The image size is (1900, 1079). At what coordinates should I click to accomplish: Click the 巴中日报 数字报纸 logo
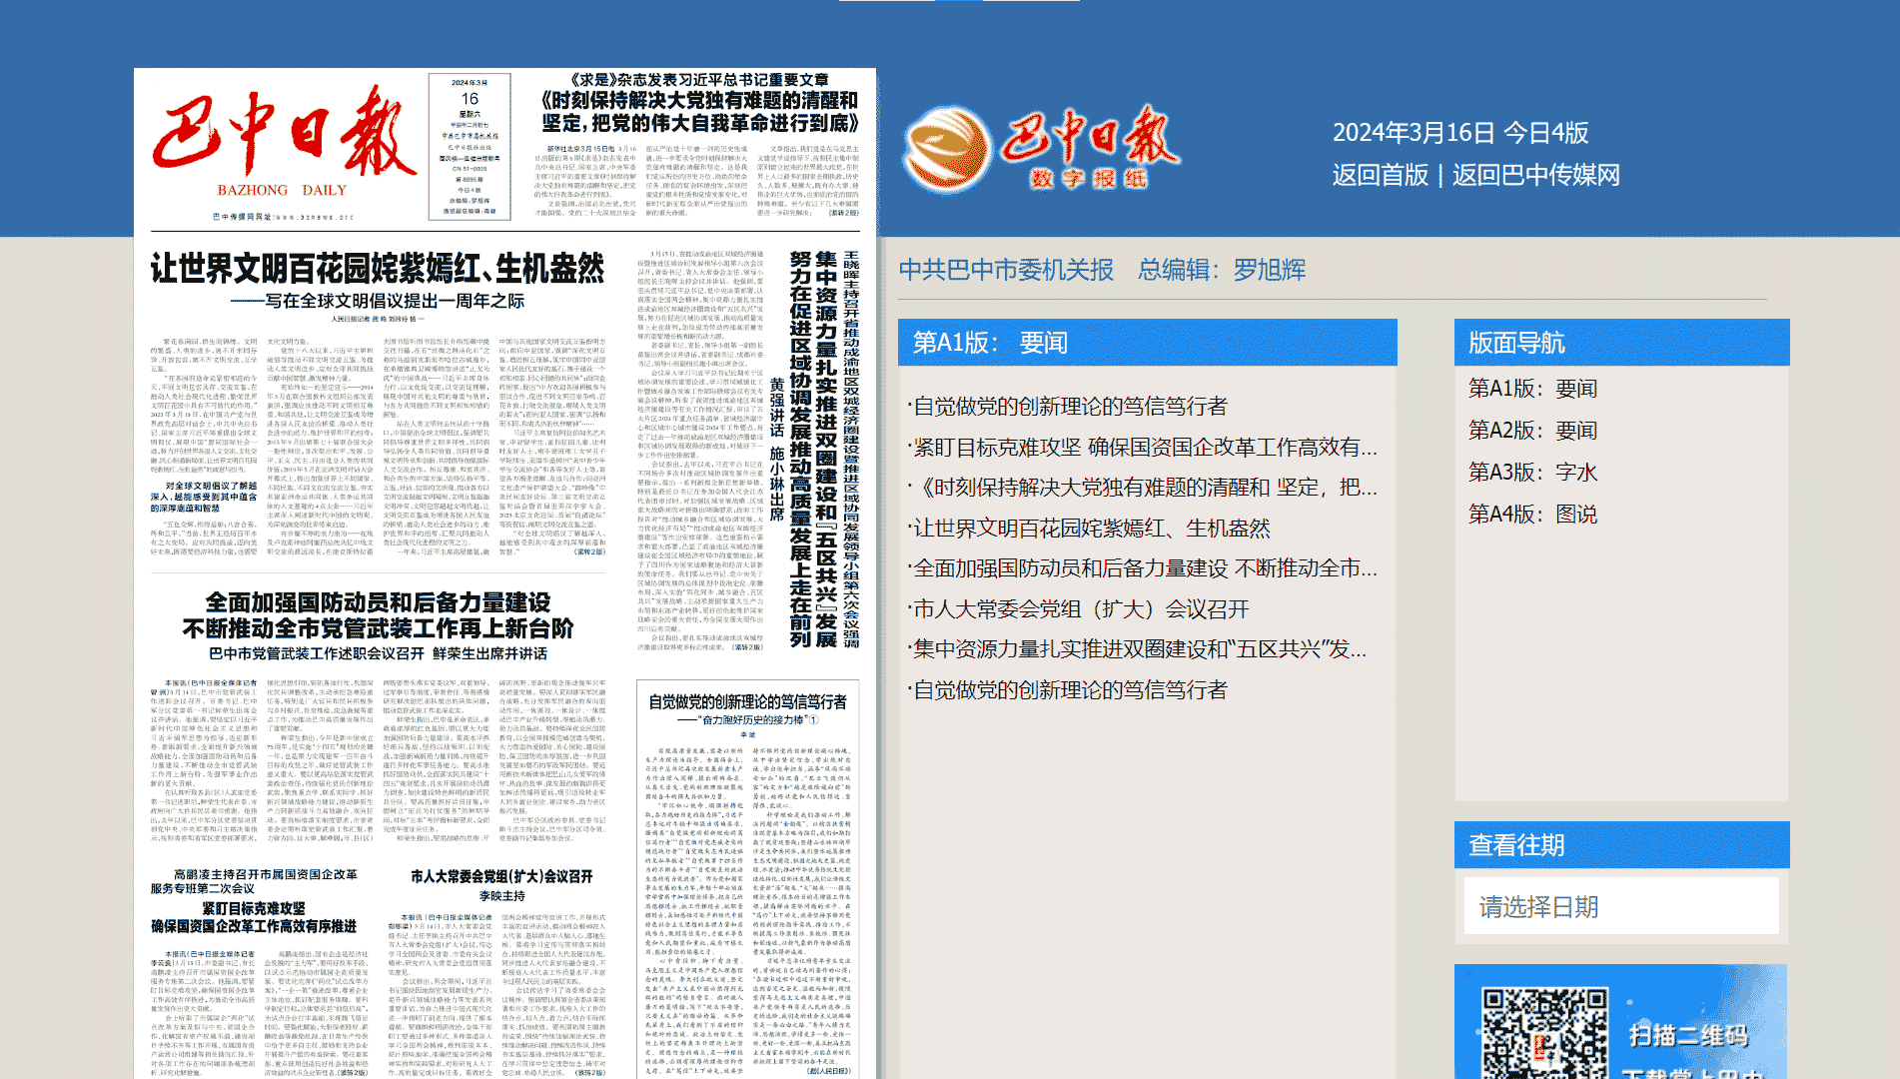point(1041,148)
